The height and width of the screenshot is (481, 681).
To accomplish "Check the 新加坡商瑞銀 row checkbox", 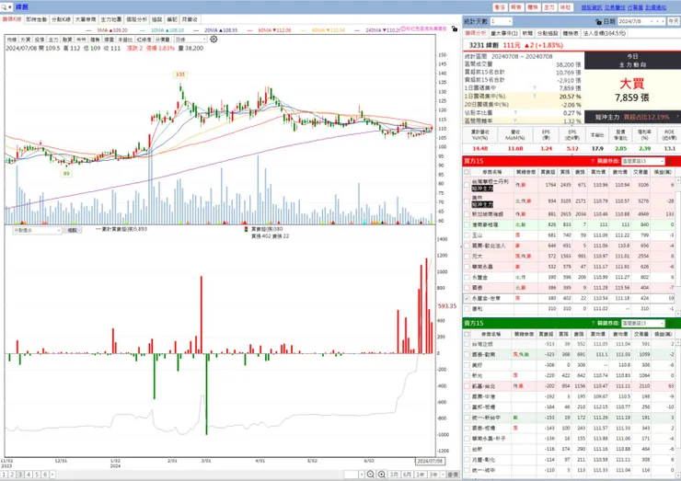I will (x=467, y=214).
